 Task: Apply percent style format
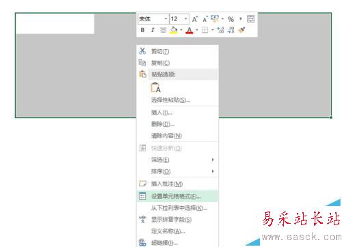(x=231, y=19)
